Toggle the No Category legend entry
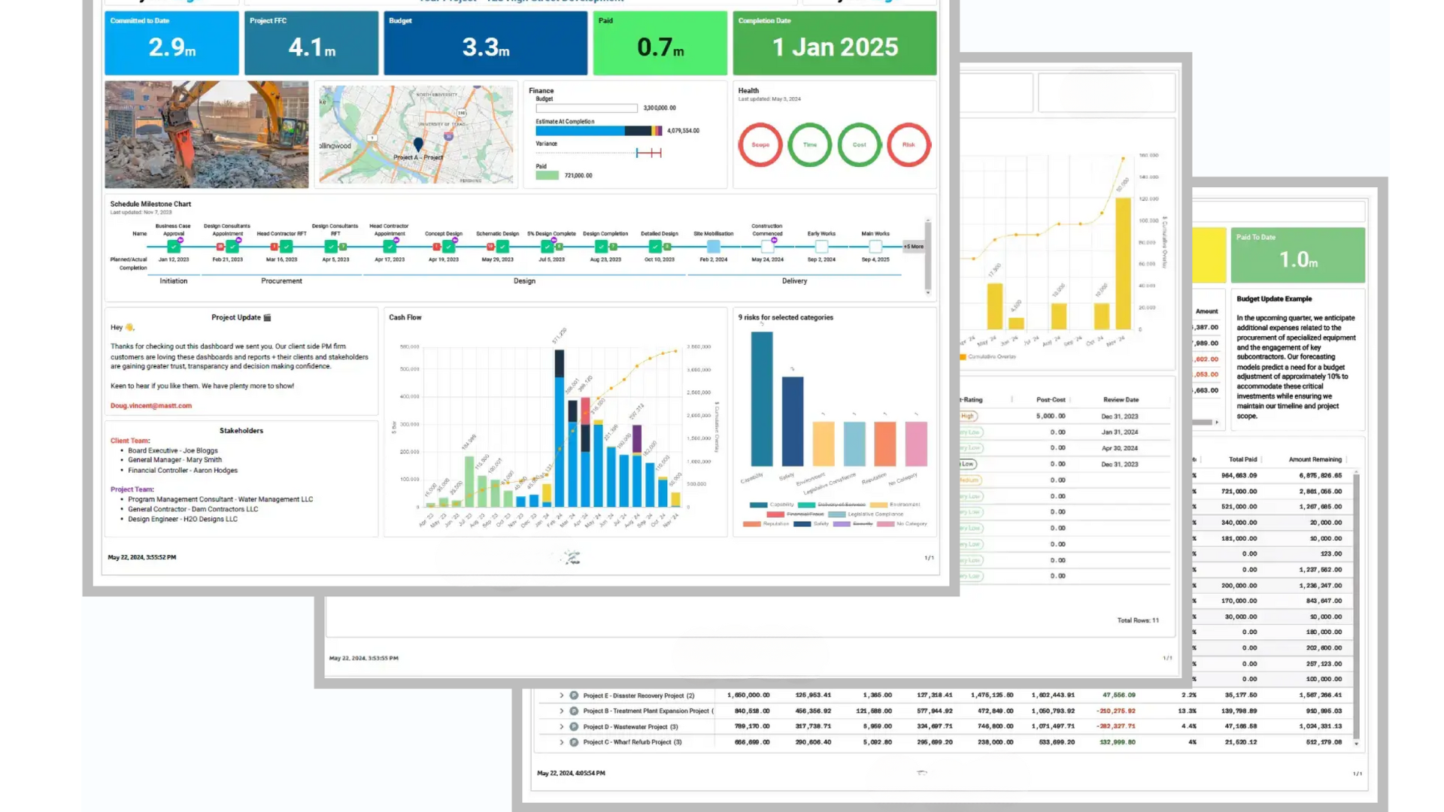The width and height of the screenshot is (1444, 812). 902,524
